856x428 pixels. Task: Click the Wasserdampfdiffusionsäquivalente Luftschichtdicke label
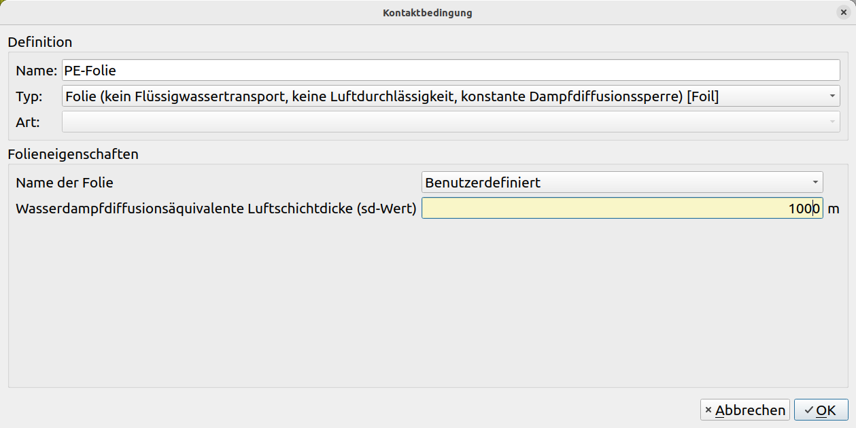(216, 209)
